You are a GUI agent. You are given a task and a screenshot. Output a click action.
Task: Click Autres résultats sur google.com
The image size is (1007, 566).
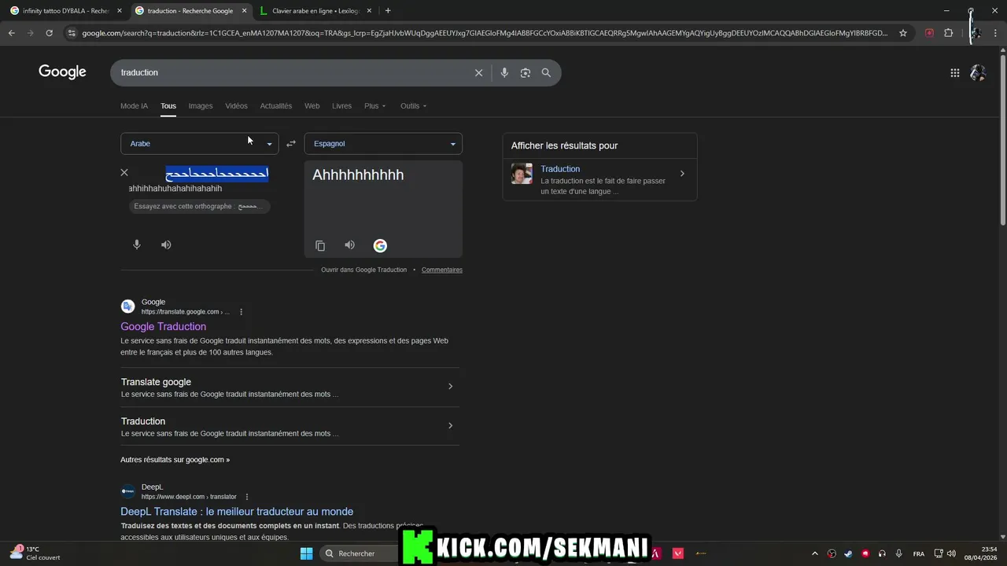(x=175, y=460)
